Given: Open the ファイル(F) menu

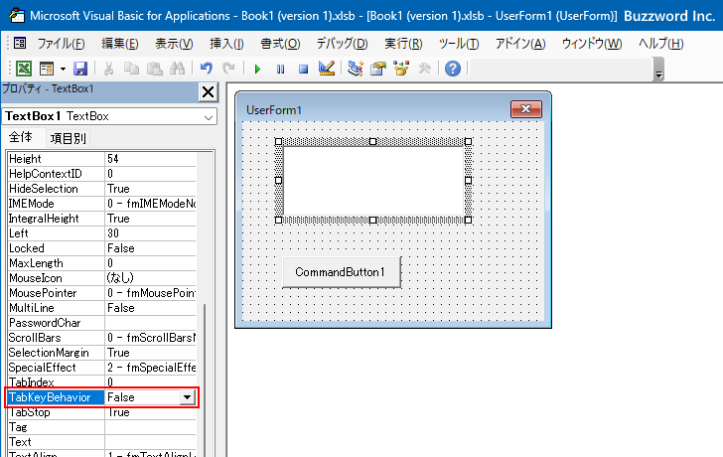Looking at the screenshot, I should point(61,44).
